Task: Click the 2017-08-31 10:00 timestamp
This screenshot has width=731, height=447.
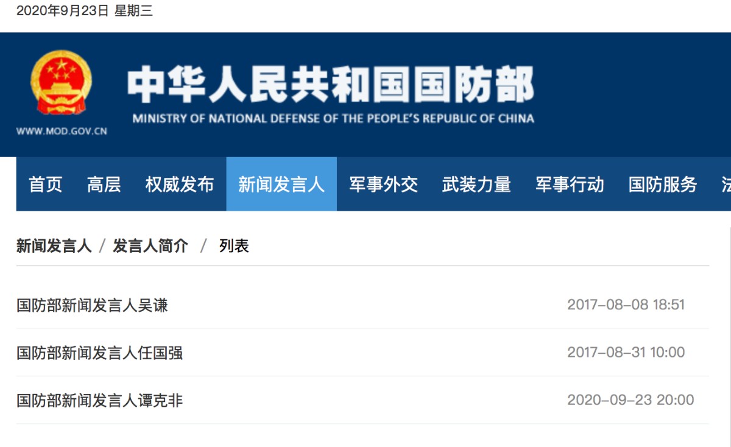Action: 626,353
